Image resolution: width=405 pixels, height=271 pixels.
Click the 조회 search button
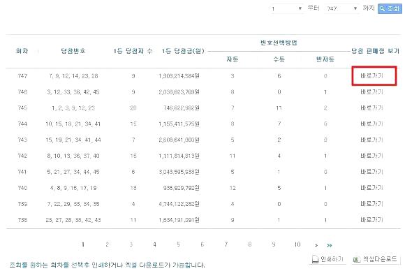(x=390, y=8)
